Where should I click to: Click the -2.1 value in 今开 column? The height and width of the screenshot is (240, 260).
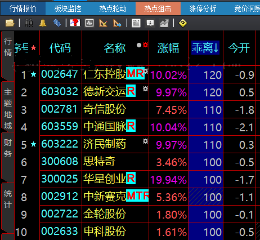pyautogui.click(x=245, y=127)
